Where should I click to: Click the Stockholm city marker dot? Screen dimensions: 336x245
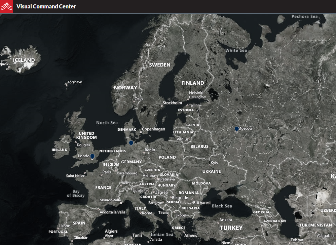(162, 106)
